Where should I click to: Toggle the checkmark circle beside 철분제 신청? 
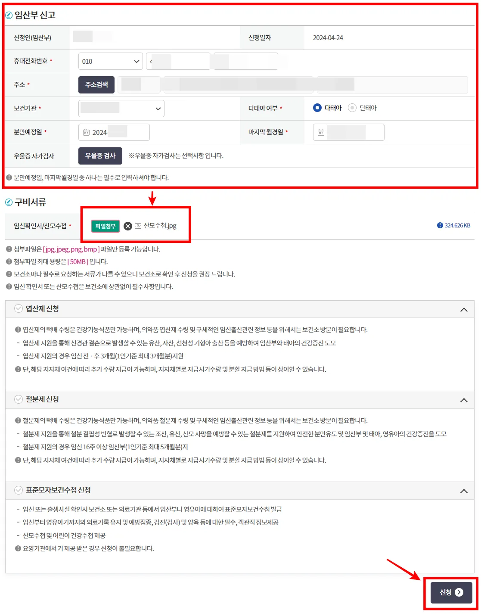coord(18,399)
